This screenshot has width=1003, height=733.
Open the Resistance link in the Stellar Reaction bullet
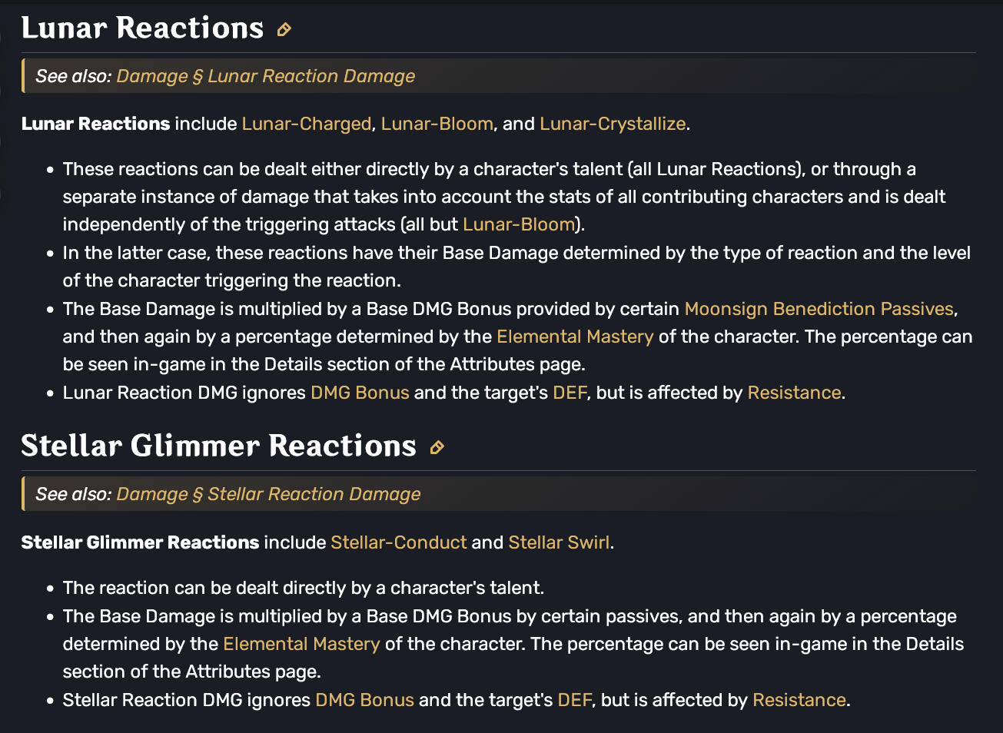(799, 700)
